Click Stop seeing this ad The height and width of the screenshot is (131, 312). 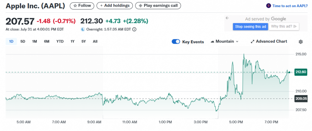click(250, 27)
